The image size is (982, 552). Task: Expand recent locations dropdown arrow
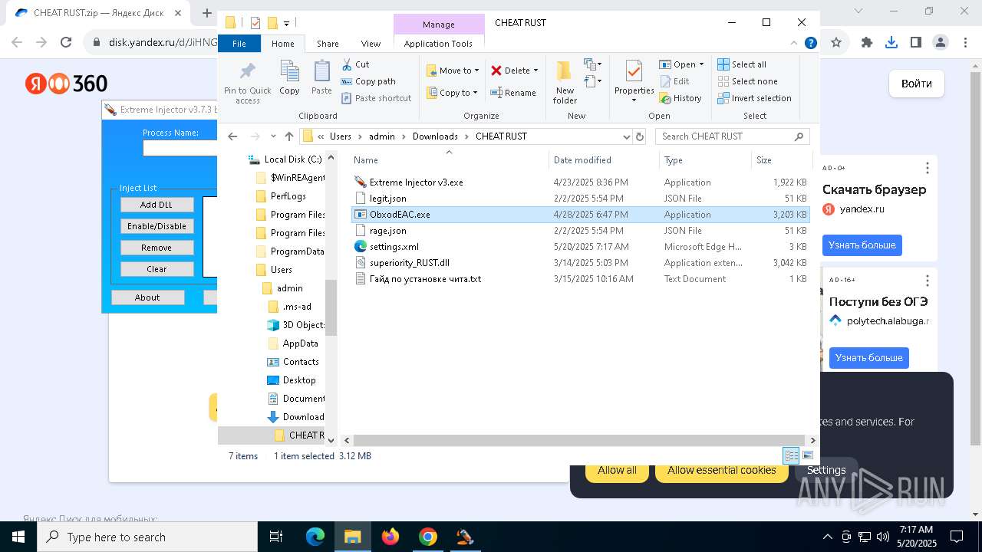tap(273, 136)
